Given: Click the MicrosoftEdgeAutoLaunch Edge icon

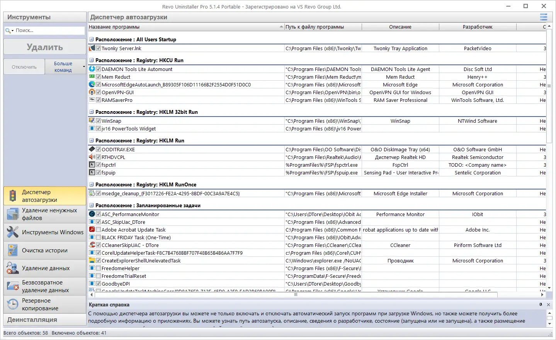Looking at the screenshot, I should point(92,85).
